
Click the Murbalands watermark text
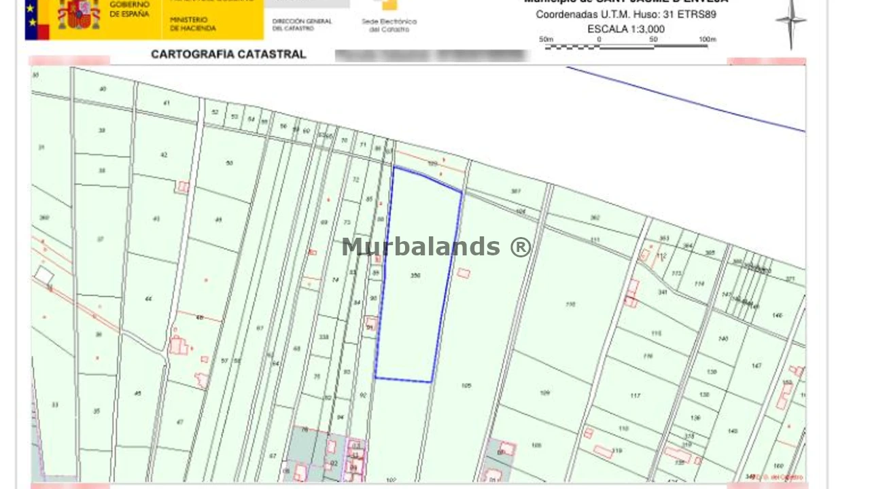pos(436,247)
